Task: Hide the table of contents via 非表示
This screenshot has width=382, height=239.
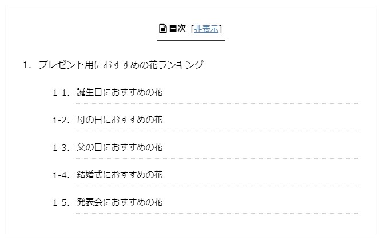Action: 206,29
